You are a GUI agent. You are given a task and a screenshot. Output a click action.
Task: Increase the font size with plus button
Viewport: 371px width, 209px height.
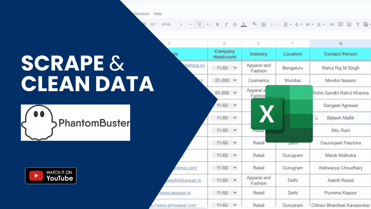[x=208, y=24]
